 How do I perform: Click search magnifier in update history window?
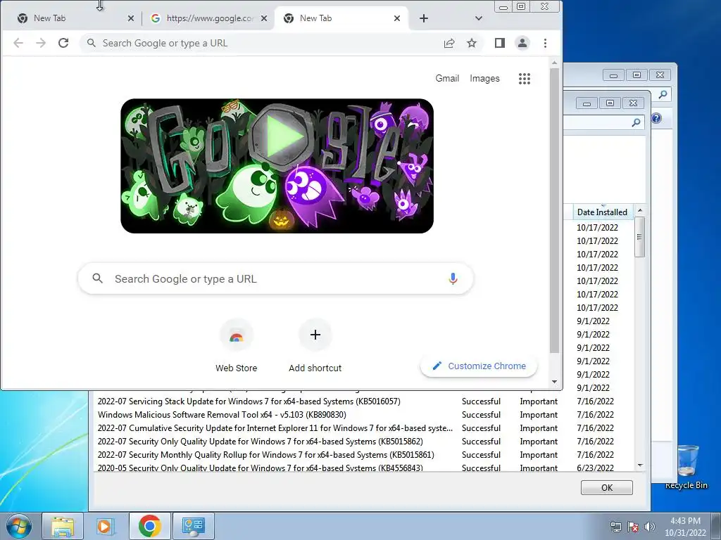[636, 122]
